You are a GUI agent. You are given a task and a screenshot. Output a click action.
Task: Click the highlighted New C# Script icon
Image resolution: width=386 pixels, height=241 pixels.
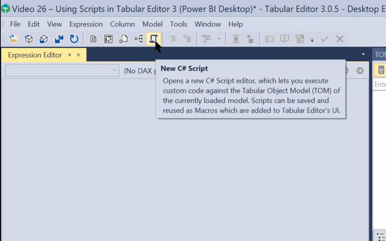154,39
